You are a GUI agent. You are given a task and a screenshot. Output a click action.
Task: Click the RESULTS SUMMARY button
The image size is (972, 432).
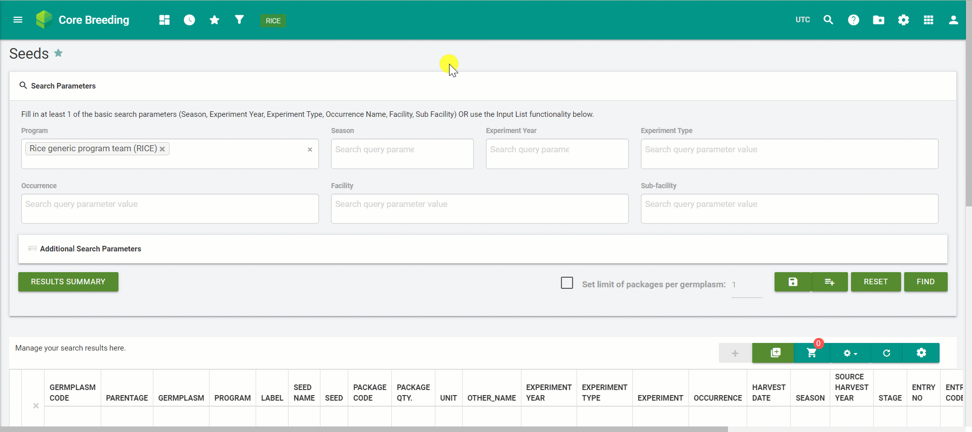pyautogui.click(x=68, y=282)
